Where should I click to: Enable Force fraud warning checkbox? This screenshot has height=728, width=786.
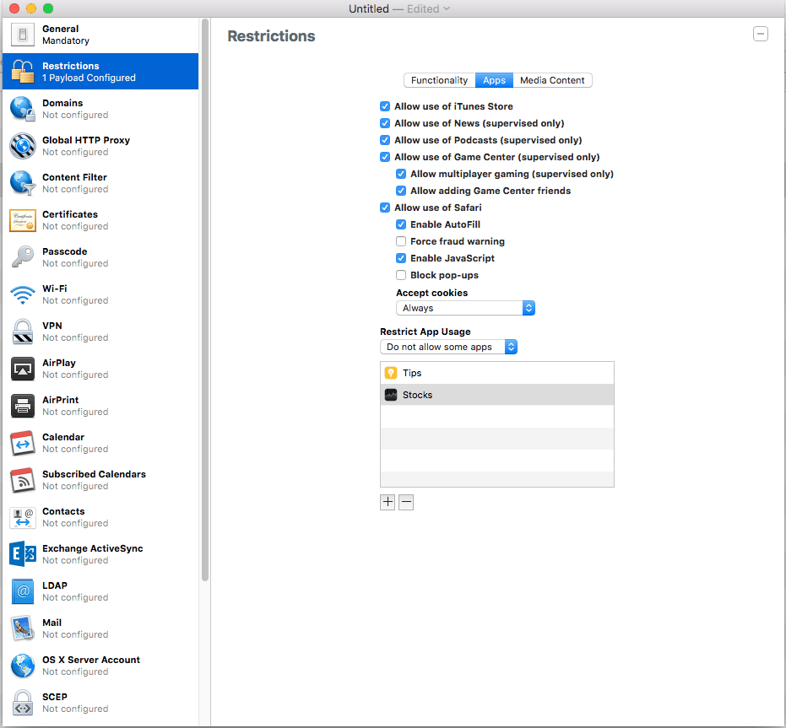click(402, 241)
